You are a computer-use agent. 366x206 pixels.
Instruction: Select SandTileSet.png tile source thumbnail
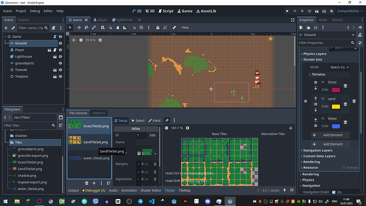[x=75, y=140]
